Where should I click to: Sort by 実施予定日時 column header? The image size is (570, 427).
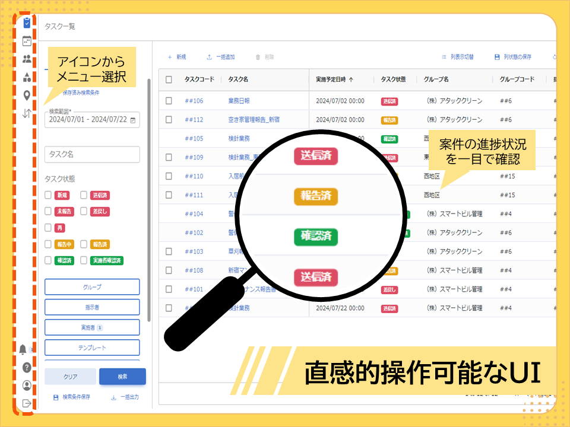335,79
